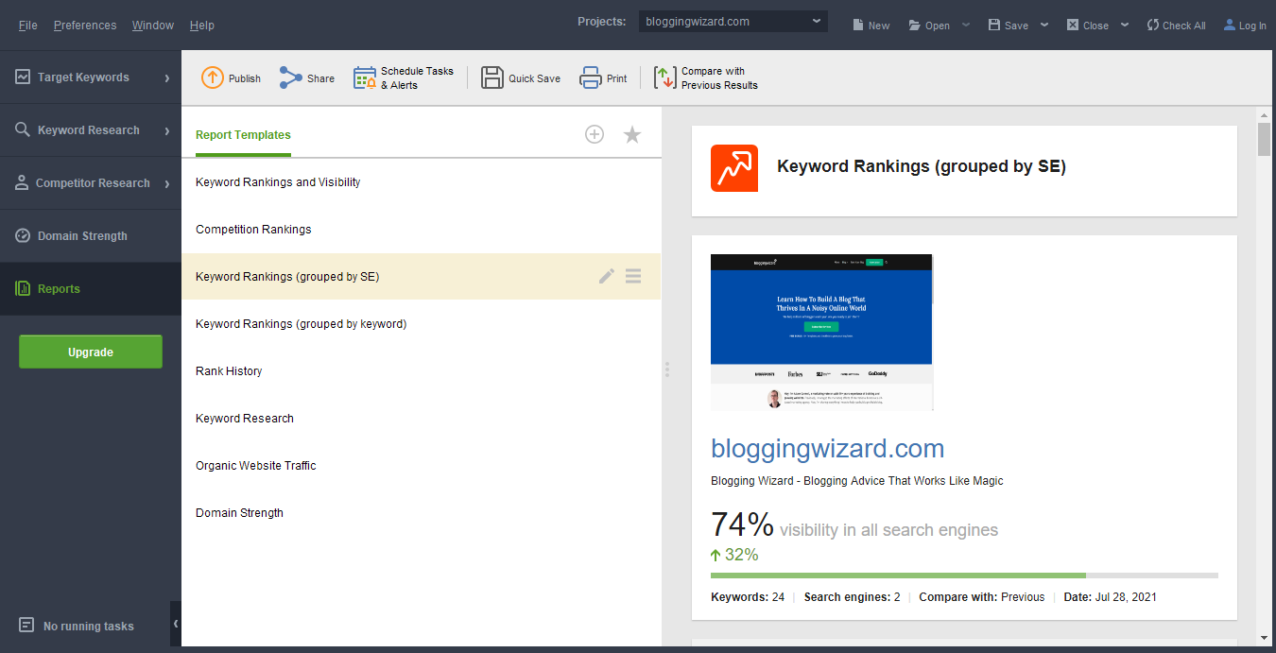Click the panel splitter handle dots
Viewport: 1276px width, 653px height.
pos(666,369)
